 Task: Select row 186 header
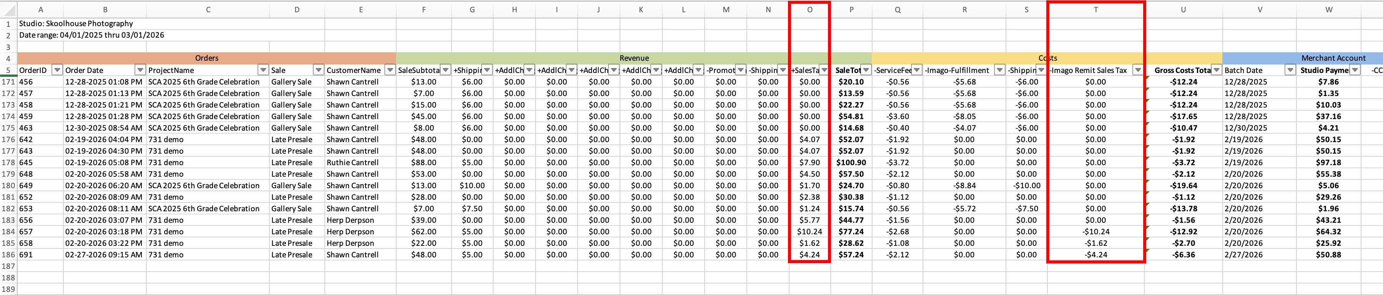pos(8,255)
